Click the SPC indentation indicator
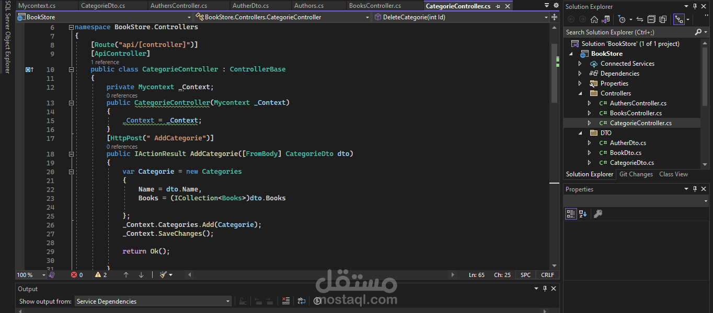The height and width of the screenshot is (313, 713). pos(525,275)
